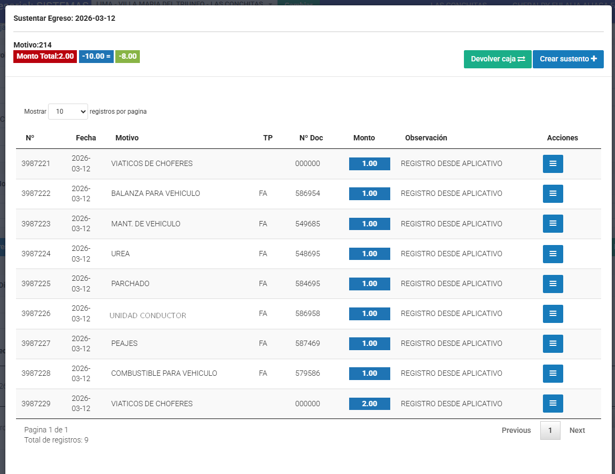Open actions menu for record 3987221
Image resolution: width=615 pixels, height=474 pixels.
(x=553, y=164)
